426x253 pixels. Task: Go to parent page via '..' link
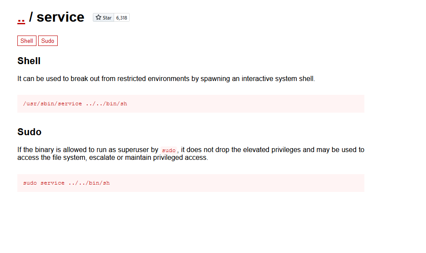pyautogui.click(x=21, y=17)
